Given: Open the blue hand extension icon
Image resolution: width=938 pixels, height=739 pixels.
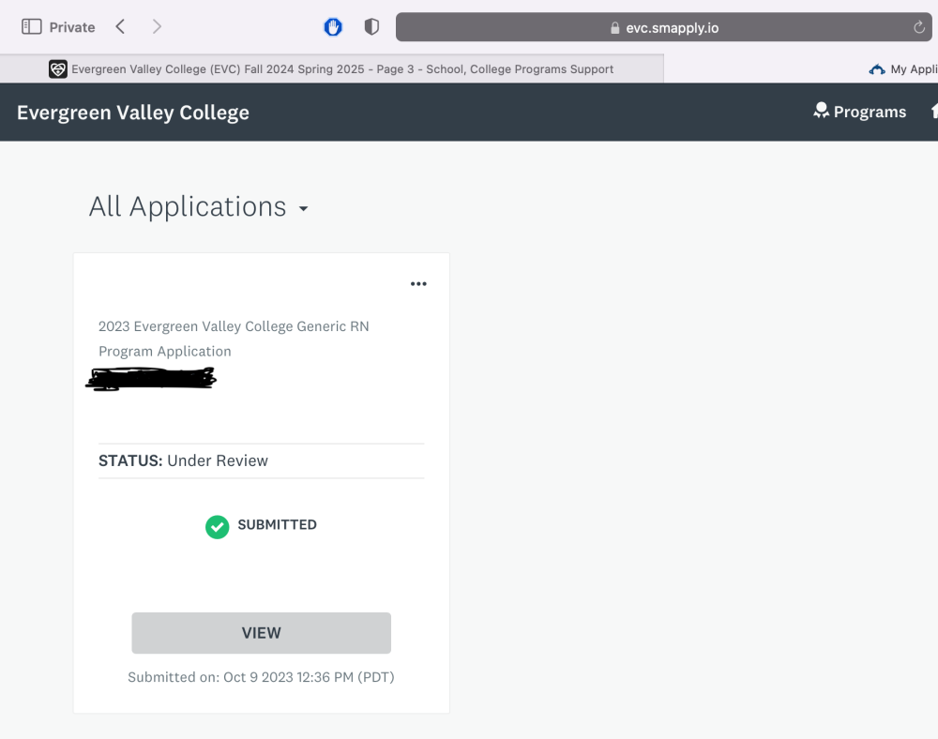Looking at the screenshot, I should tap(333, 27).
